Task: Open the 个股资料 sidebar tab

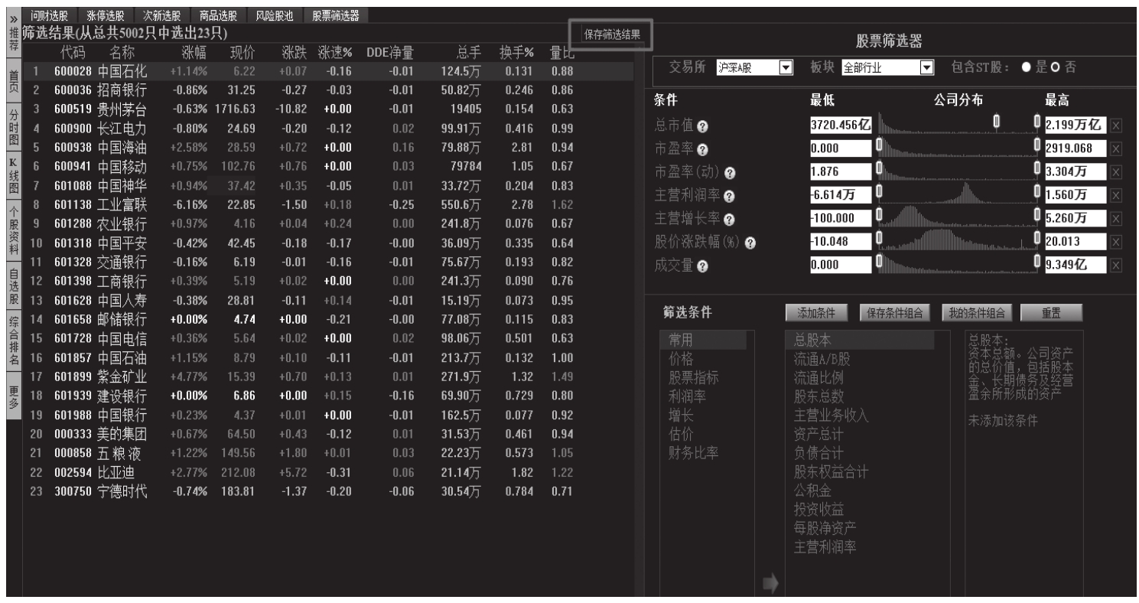Action: pos(13,231)
